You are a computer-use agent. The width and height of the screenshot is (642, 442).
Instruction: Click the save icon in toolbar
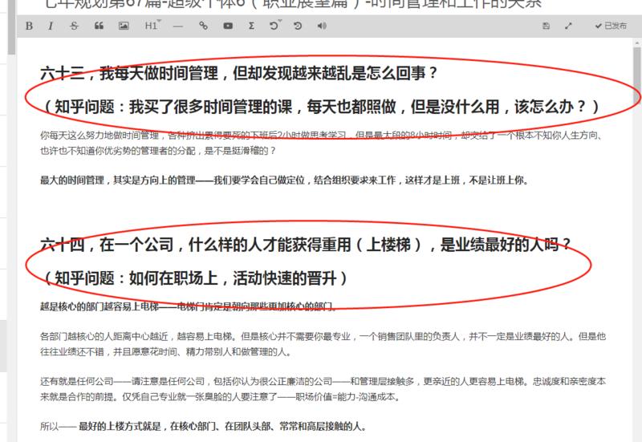pos(546,26)
